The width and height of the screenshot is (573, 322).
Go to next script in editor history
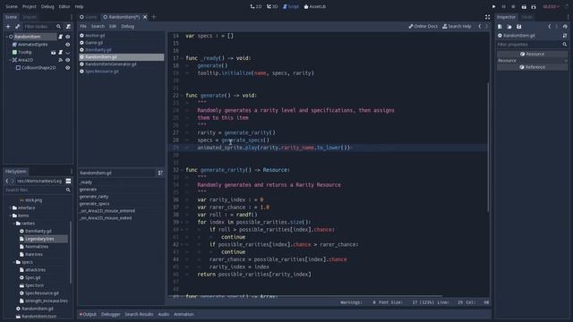pyautogui.click(x=486, y=26)
